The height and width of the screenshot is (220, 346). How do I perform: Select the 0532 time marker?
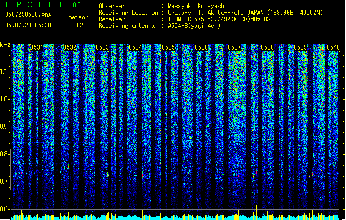coord(70,47)
